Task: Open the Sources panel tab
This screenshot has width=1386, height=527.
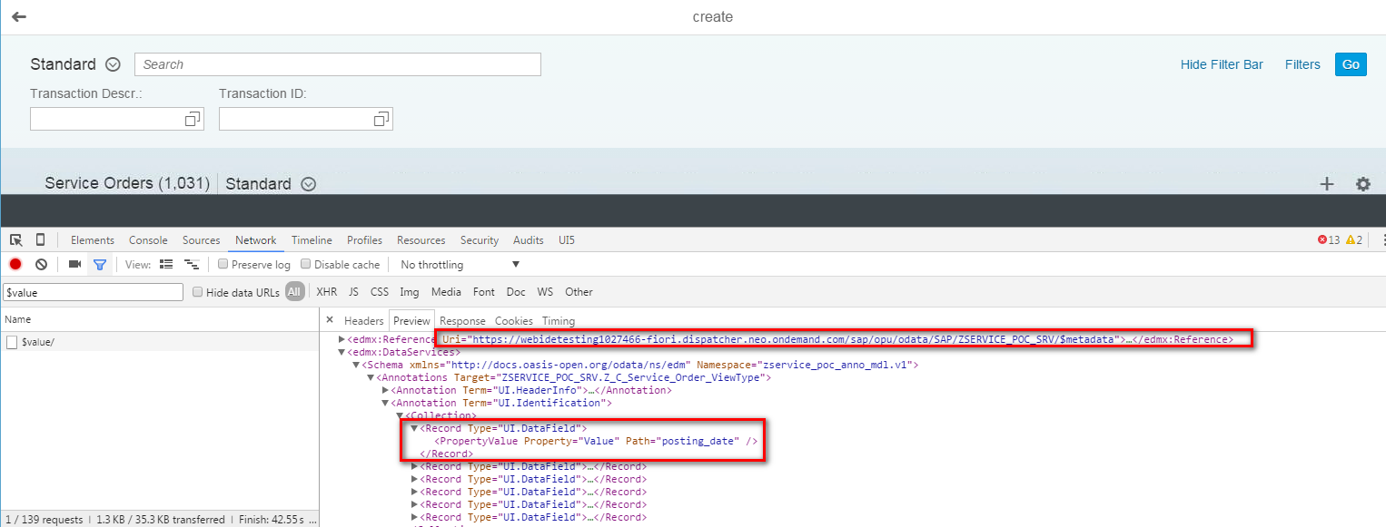Action: point(202,240)
